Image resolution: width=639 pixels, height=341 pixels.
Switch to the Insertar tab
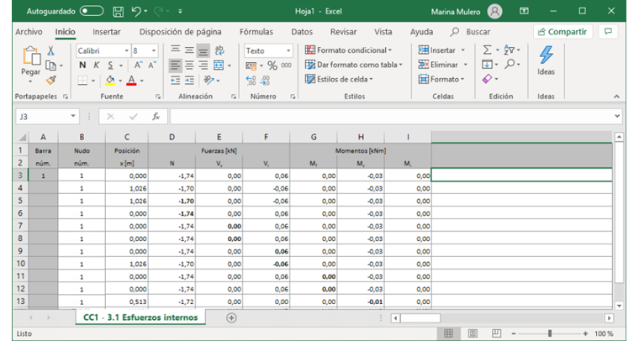click(x=107, y=32)
